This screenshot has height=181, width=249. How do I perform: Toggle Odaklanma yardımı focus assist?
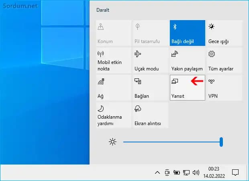(x=114, y=115)
